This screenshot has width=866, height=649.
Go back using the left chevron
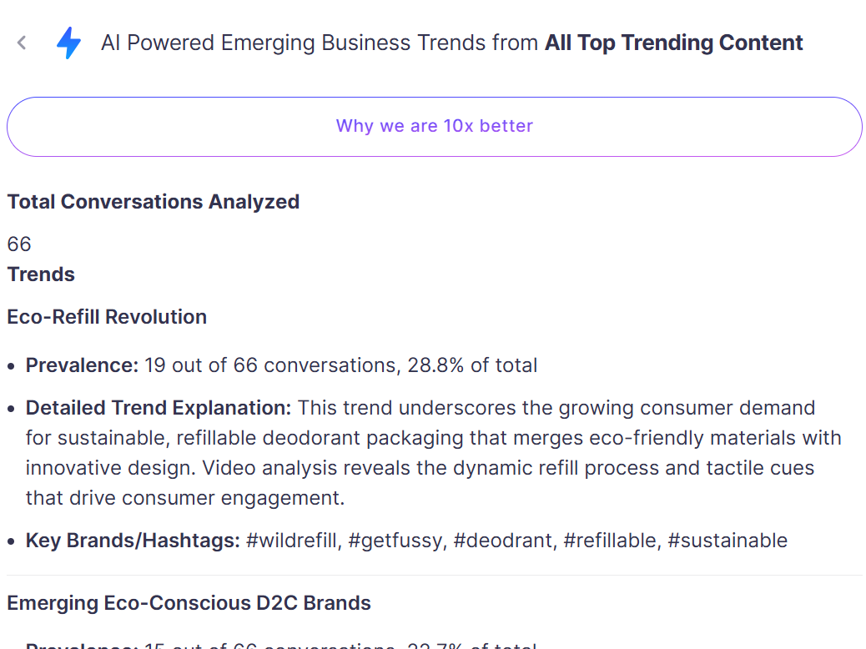[23, 43]
